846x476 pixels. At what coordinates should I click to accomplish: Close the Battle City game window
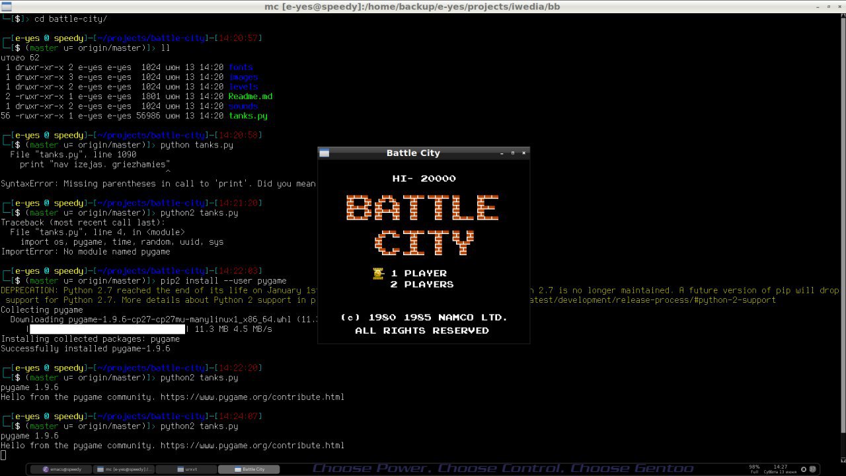click(524, 153)
